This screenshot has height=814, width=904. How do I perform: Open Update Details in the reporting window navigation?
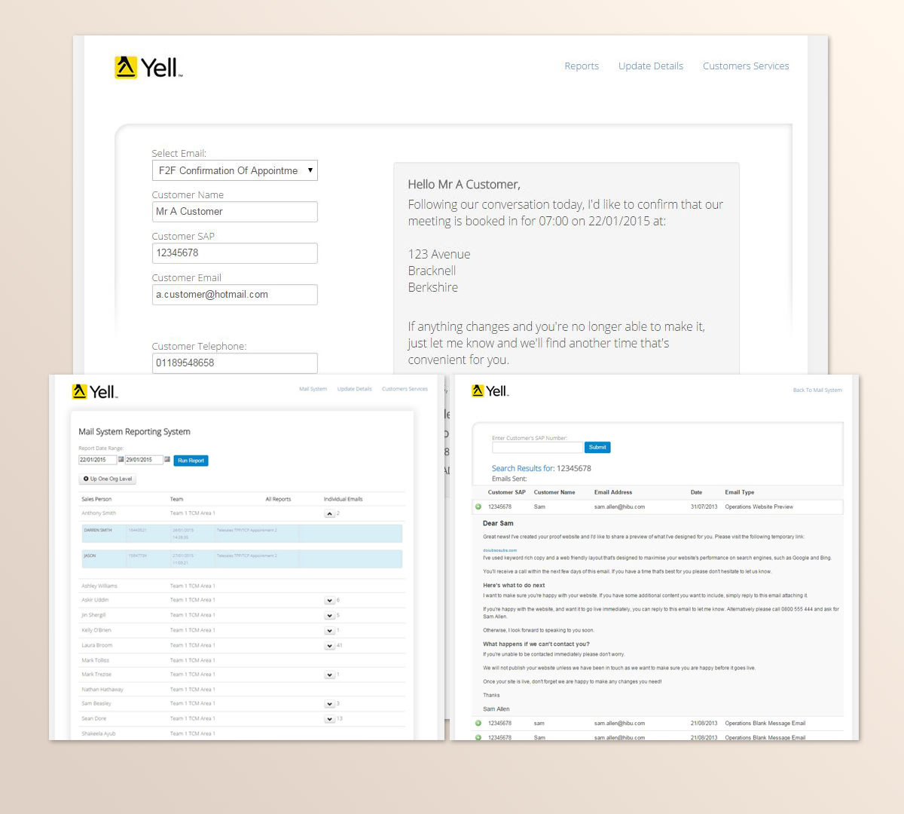354,389
